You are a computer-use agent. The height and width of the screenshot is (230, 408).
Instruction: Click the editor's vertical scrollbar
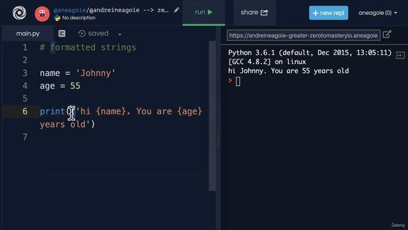click(x=212, y=116)
